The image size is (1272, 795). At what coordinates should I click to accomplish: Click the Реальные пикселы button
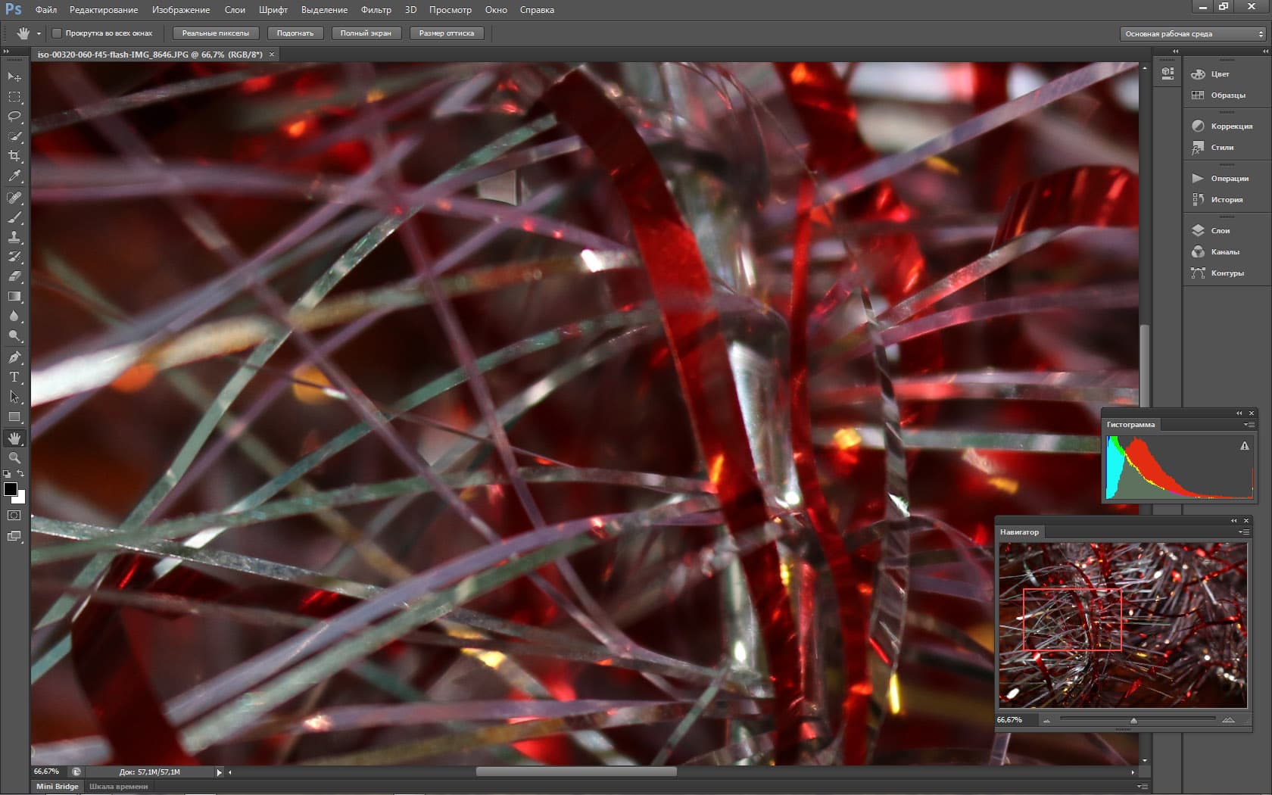(x=216, y=33)
